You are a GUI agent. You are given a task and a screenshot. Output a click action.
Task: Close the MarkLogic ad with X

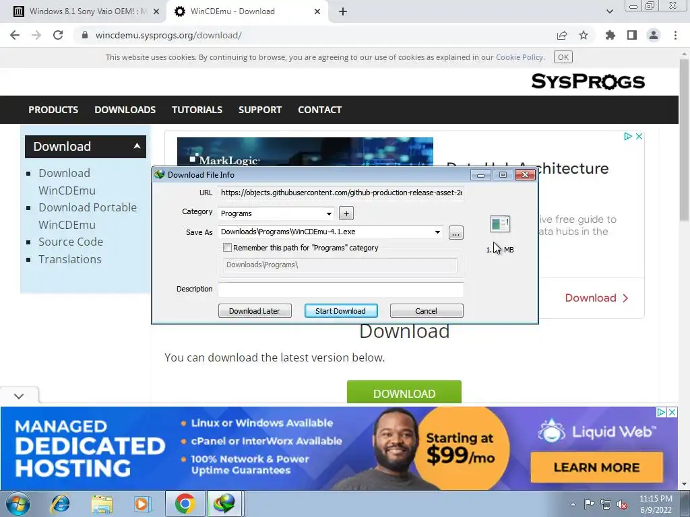click(x=639, y=136)
